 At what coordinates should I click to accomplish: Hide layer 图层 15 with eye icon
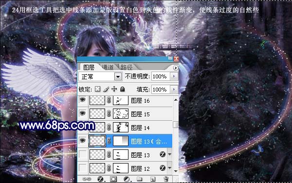(83, 113)
